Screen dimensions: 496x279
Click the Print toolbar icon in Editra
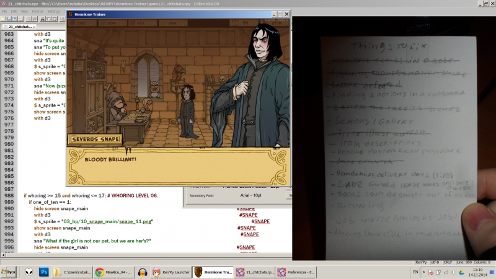[x=20, y=19]
